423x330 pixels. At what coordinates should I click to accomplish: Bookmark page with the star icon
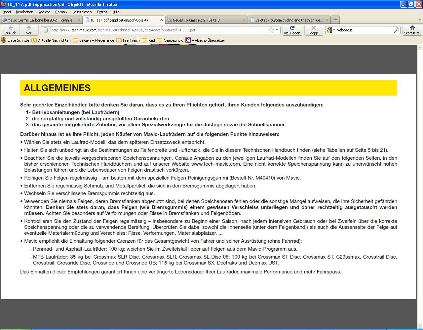tap(271, 30)
